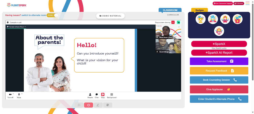This screenshot has width=254, height=114.
Task: Select the brain with glasses badge
Action: (x=219, y=31)
